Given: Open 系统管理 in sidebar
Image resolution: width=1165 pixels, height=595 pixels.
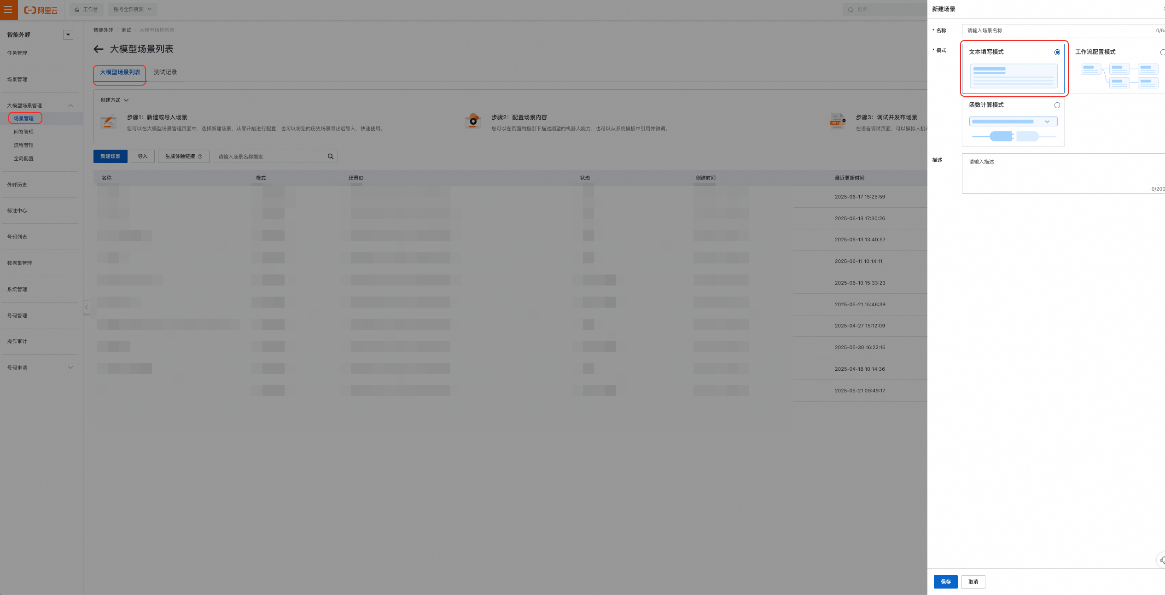Looking at the screenshot, I should tap(17, 289).
